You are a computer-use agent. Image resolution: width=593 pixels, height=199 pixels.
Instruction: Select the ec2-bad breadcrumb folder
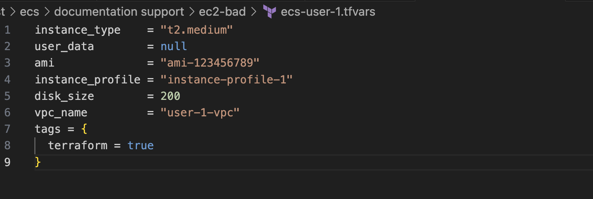pyautogui.click(x=222, y=12)
